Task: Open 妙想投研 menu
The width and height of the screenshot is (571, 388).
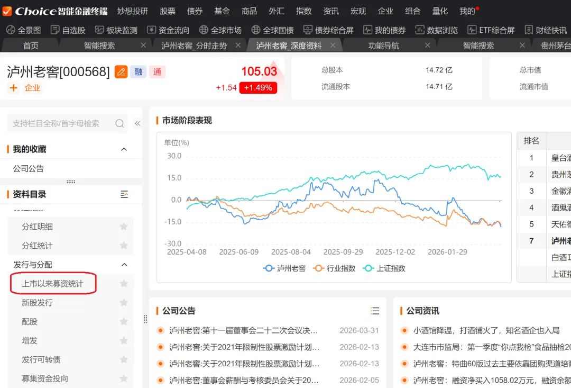Action: (133, 11)
